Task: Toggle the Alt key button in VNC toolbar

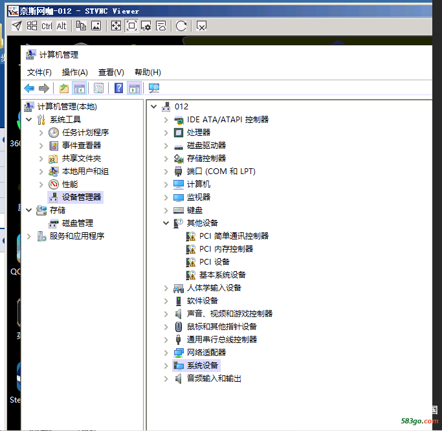Action: coord(61,26)
